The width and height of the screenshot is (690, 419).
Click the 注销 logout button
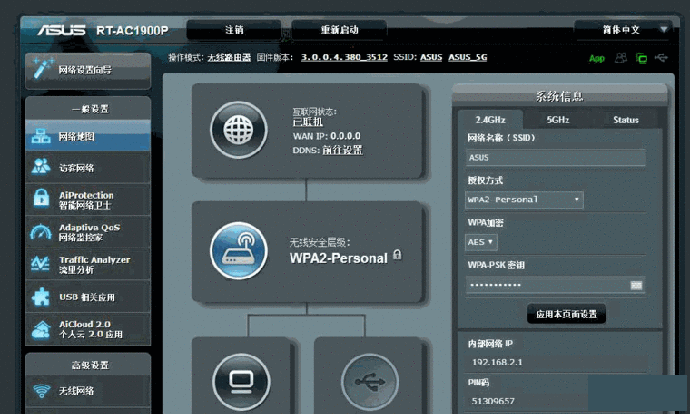click(234, 30)
